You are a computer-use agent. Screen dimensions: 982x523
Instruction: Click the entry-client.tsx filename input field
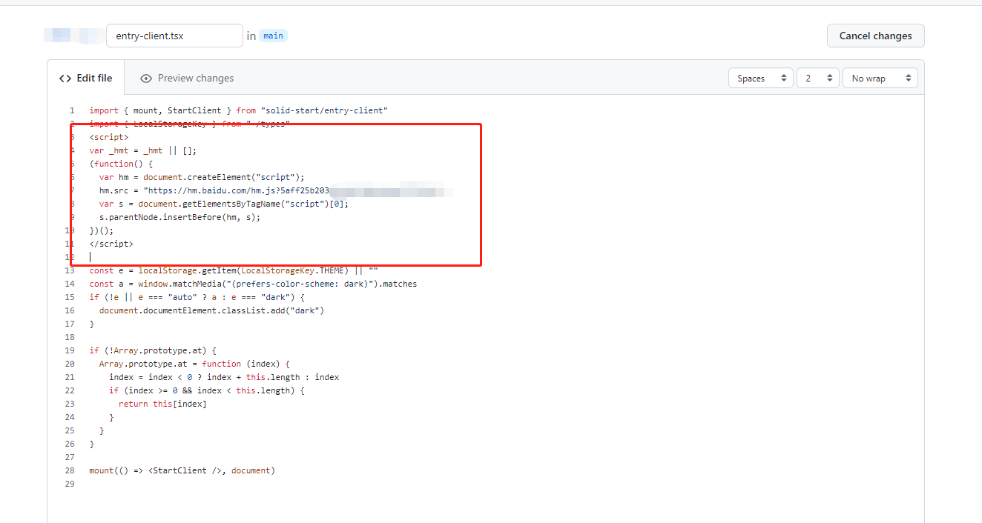[x=174, y=36]
